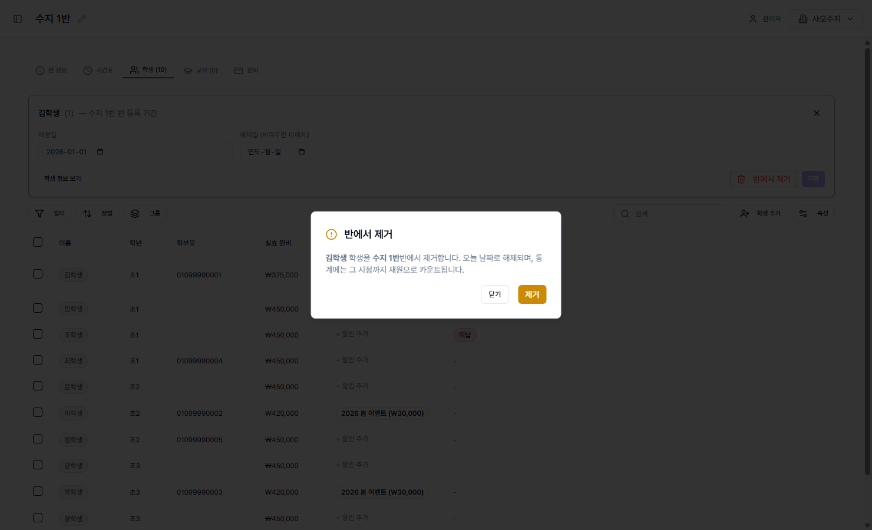The height and width of the screenshot is (530, 872).
Task: Click the trash icon in 반에서 제거
Action: coord(741,179)
